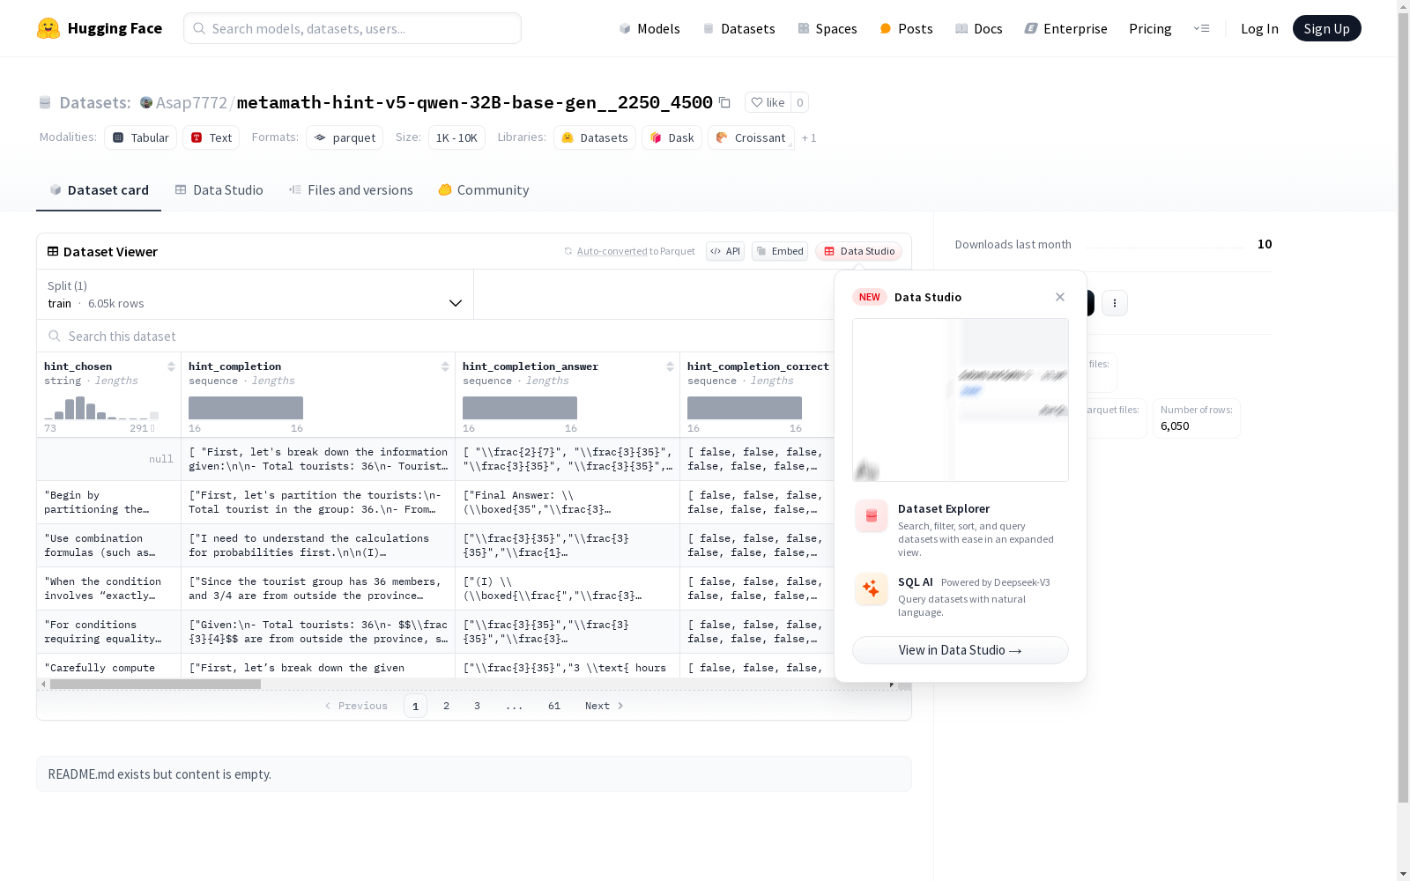Click the Previous page button
Image resolution: width=1410 pixels, height=881 pixels.
[x=356, y=706]
